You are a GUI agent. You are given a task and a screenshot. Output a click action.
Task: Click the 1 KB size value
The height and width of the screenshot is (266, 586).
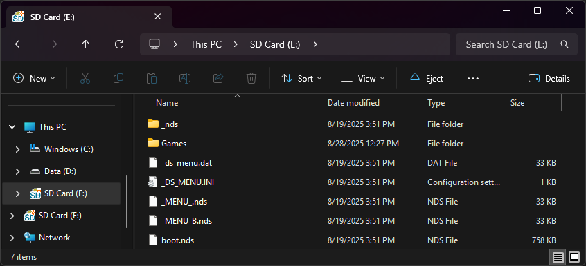pyautogui.click(x=549, y=182)
